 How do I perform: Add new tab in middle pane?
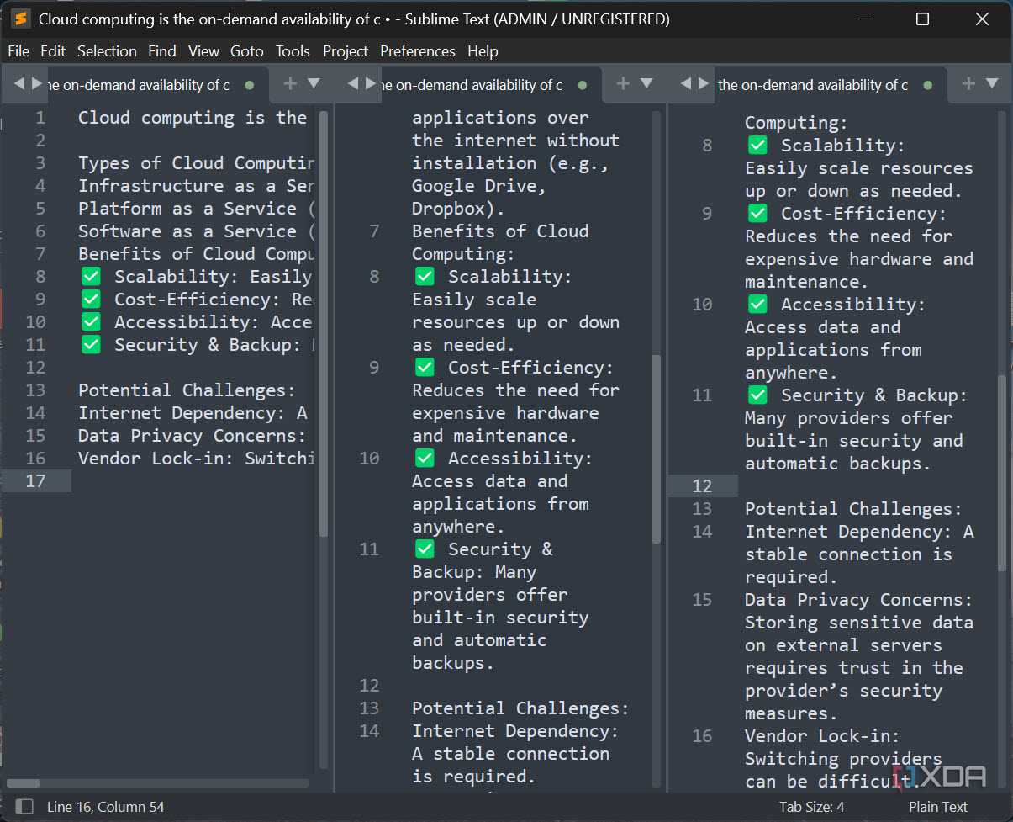(x=623, y=83)
